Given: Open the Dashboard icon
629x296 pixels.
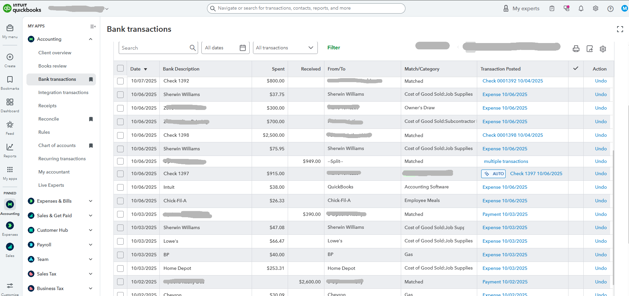Looking at the screenshot, I should [x=10, y=102].
